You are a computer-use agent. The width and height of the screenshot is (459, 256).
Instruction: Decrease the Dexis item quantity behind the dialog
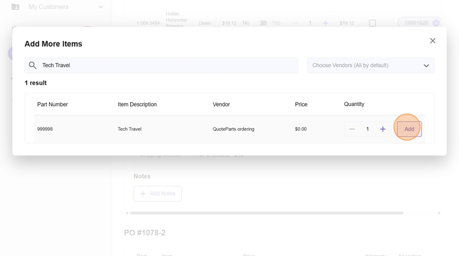click(295, 23)
